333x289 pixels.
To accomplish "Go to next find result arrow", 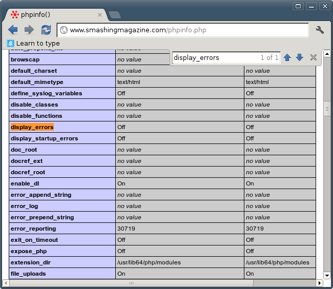I will [x=300, y=57].
